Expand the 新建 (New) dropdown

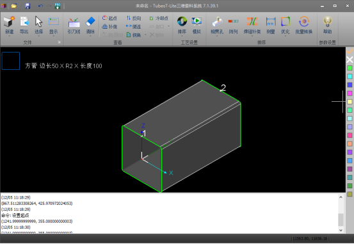click(x=9, y=36)
